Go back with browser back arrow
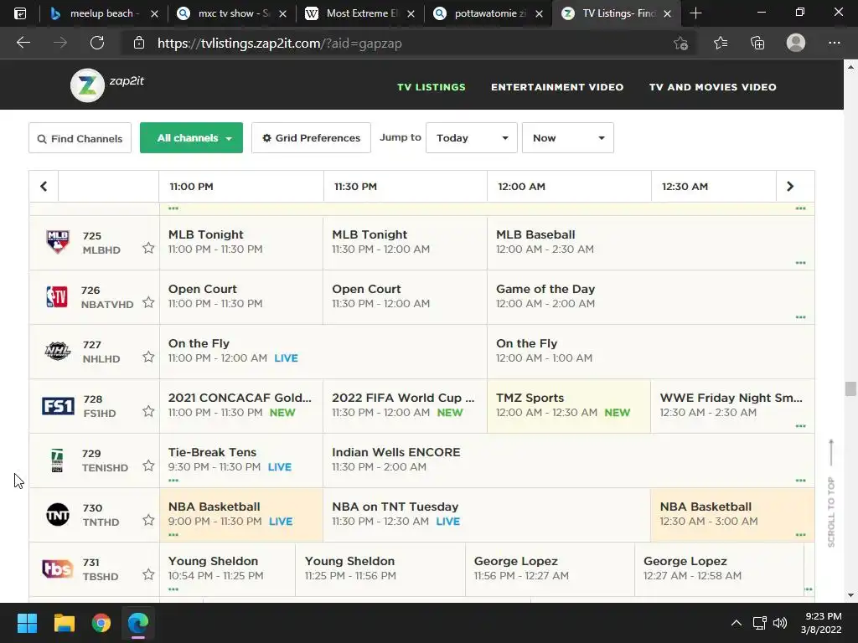Viewport: 858px width, 643px height. tap(23, 43)
